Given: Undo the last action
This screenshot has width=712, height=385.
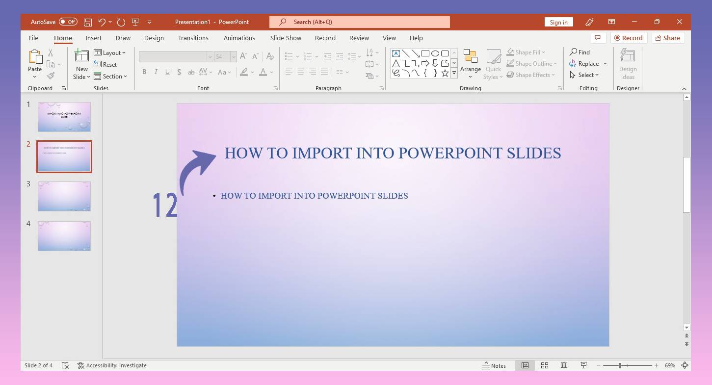Looking at the screenshot, I should pyautogui.click(x=102, y=22).
